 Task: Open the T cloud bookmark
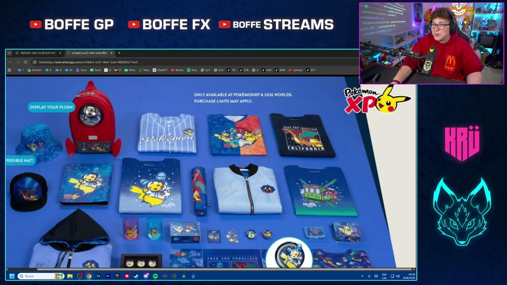tap(21, 70)
